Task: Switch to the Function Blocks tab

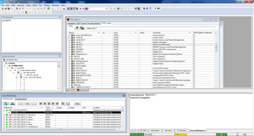Action: tap(94, 23)
